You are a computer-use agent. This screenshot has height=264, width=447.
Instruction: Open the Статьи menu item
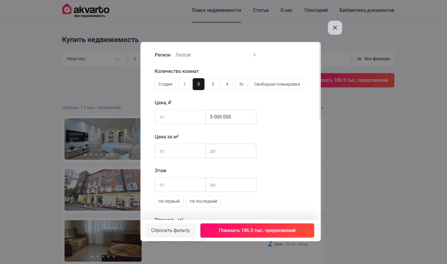coord(261,10)
